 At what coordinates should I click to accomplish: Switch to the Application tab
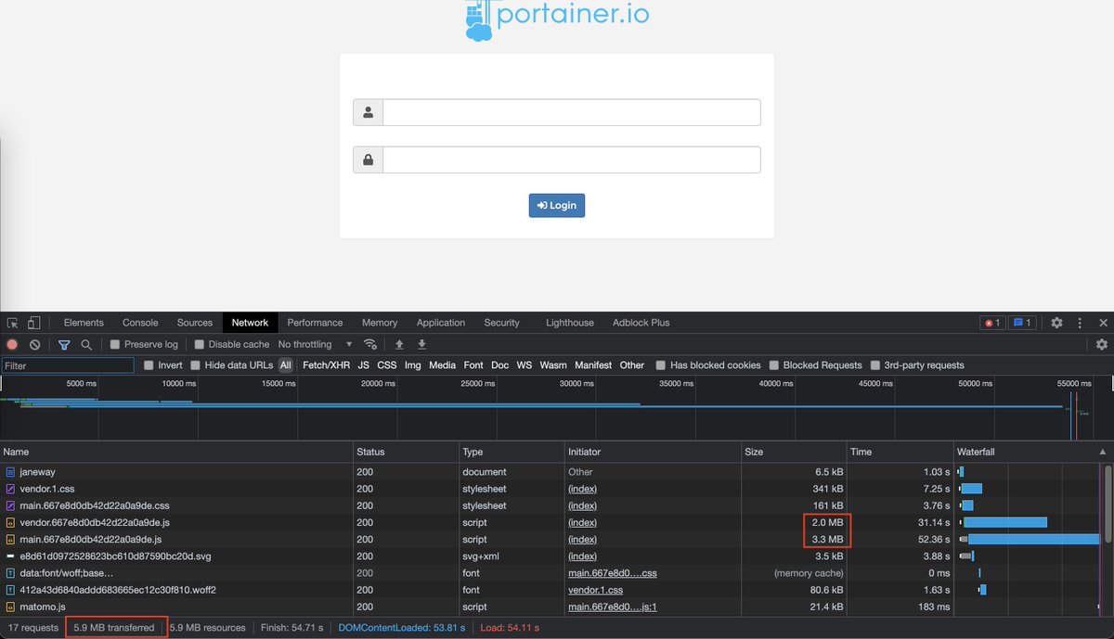441,323
